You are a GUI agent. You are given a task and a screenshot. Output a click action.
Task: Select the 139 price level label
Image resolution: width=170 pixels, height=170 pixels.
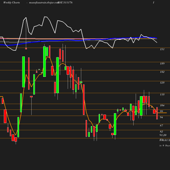[x=162, y=64]
